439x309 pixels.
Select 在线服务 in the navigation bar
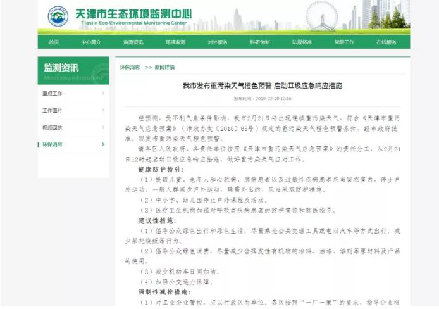[x=386, y=42]
